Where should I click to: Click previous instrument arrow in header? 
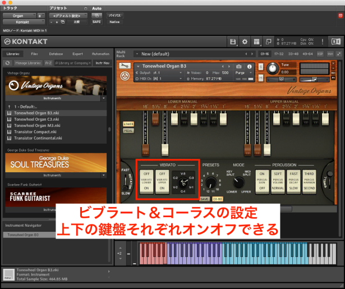[x=223, y=66]
